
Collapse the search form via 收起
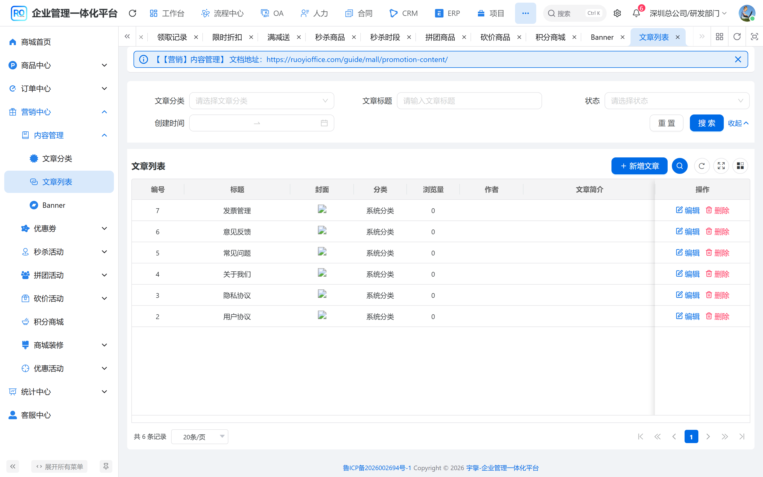(738, 123)
